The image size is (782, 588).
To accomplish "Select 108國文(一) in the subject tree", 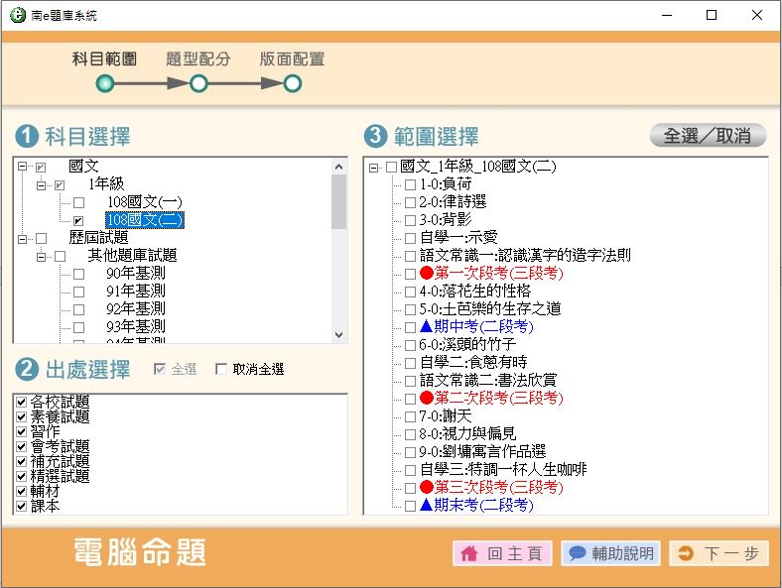I will tap(144, 202).
